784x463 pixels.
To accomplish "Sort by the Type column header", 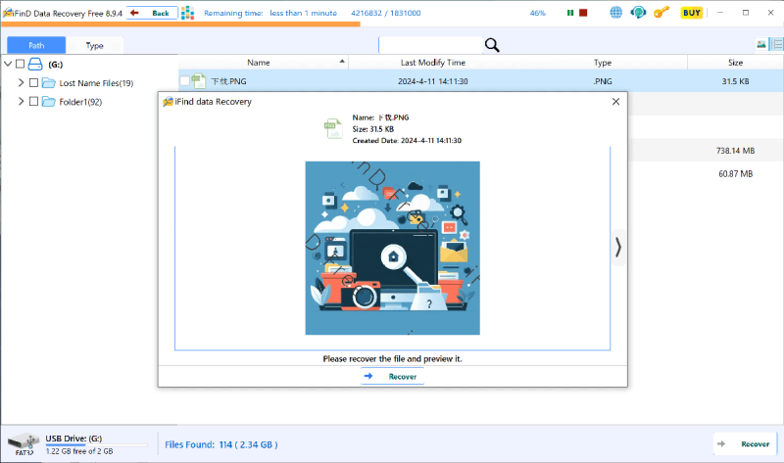I will [x=603, y=63].
